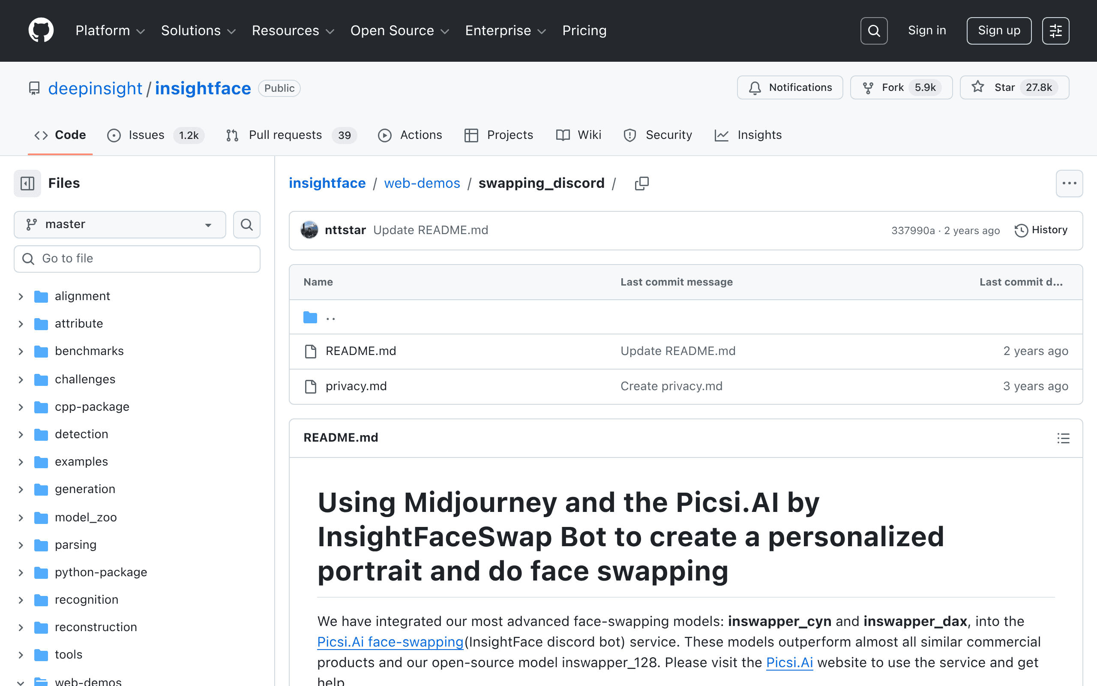Click the Sign up button
The width and height of the screenshot is (1097, 686).
[998, 31]
